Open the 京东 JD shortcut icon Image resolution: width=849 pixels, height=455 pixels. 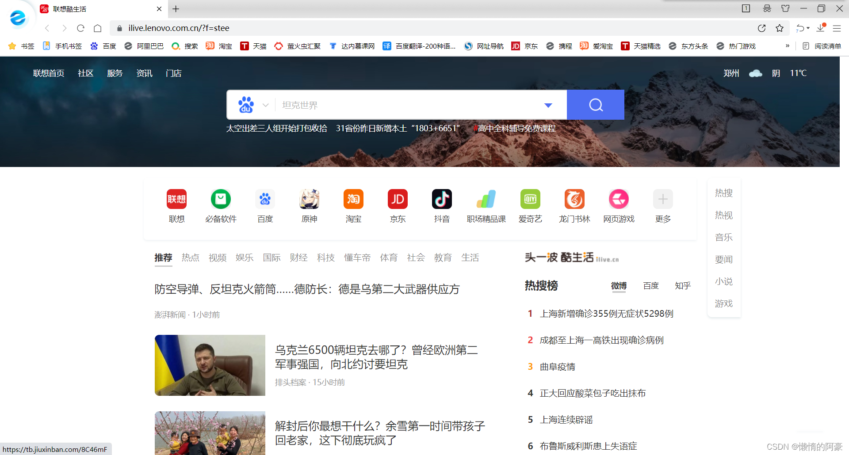[398, 199]
